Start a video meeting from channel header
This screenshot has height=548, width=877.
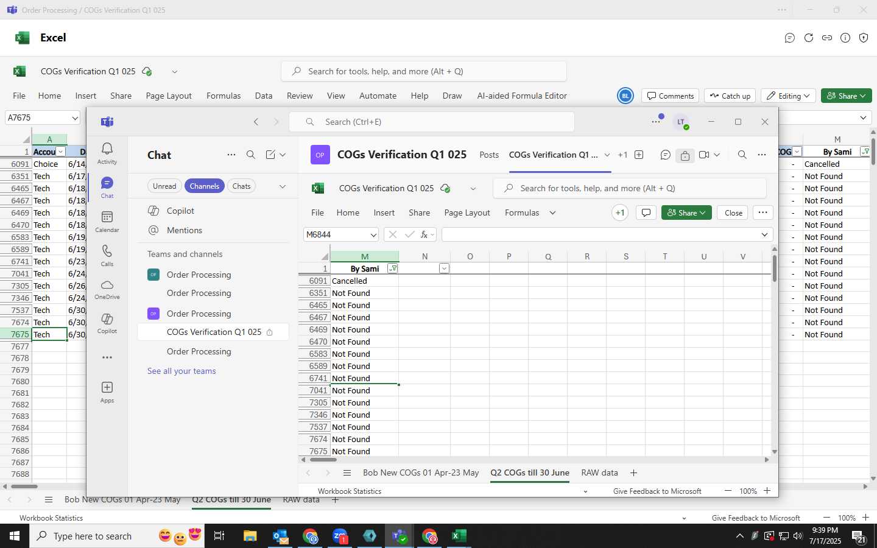click(x=704, y=155)
